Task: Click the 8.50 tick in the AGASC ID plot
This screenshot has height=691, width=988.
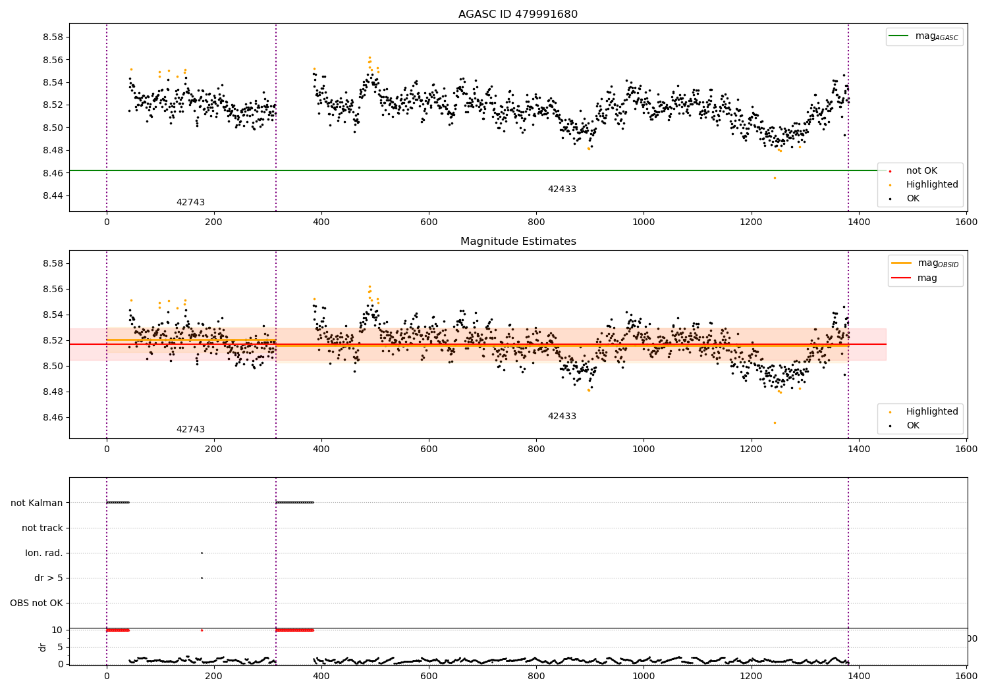Action: (52, 128)
